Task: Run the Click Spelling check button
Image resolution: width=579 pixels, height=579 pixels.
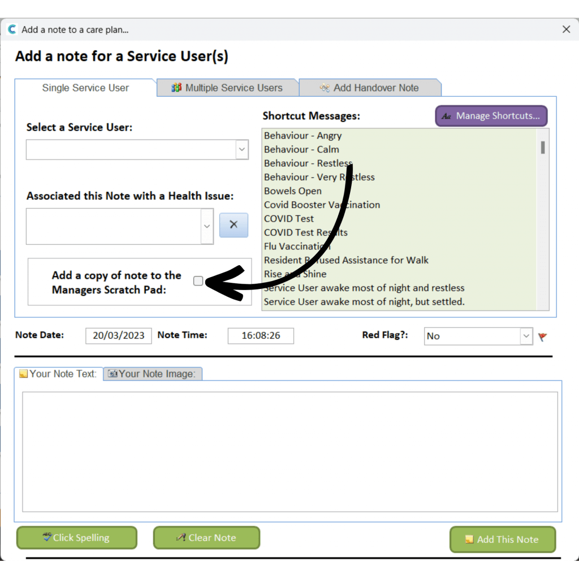Action: tap(76, 538)
